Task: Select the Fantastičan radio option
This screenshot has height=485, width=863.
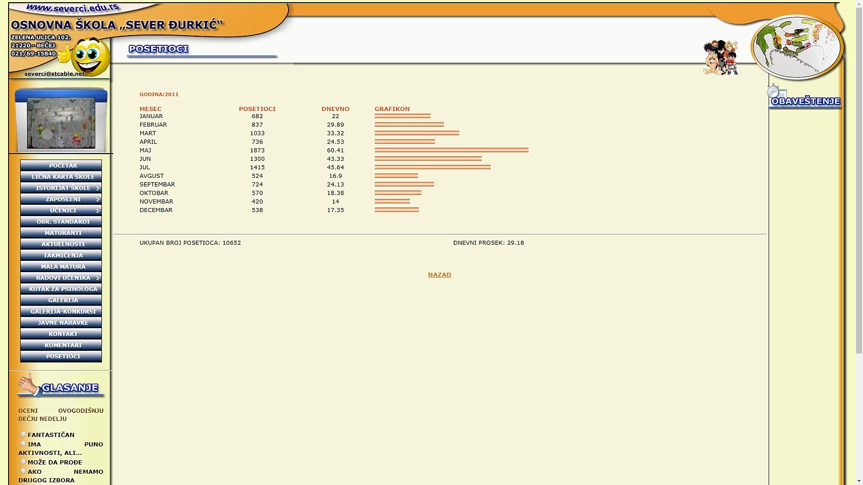Action: 23,434
